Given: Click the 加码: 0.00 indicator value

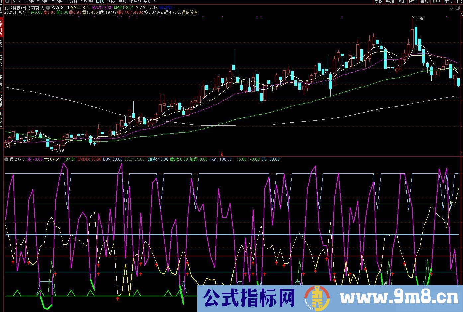Looking at the screenshot, I should coord(198,159).
